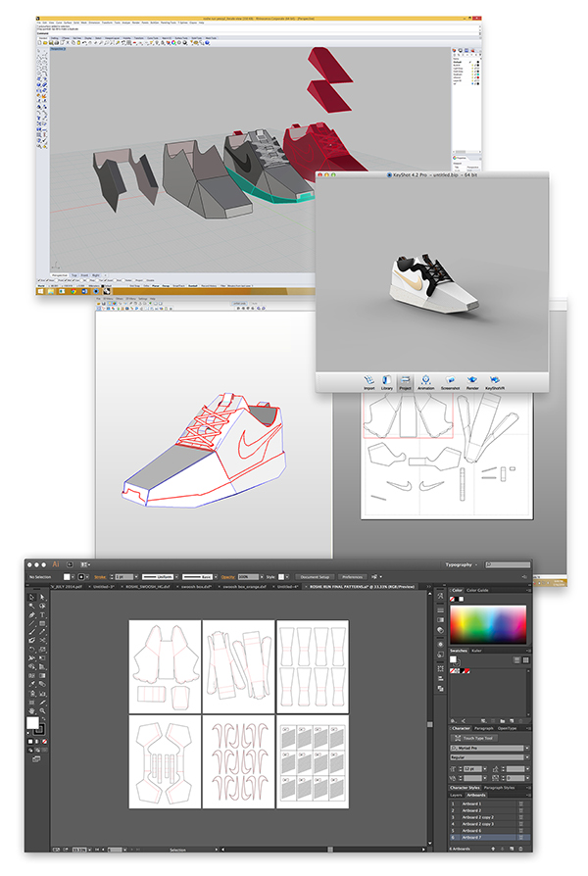Launch KeyShotVR from the toolbar
This screenshot has width=588, height=876.
(x=495, y=380)
